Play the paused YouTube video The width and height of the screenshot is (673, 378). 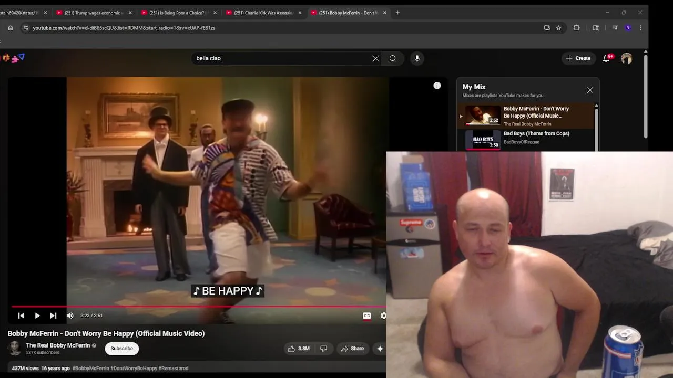click(x=37, y=316)
